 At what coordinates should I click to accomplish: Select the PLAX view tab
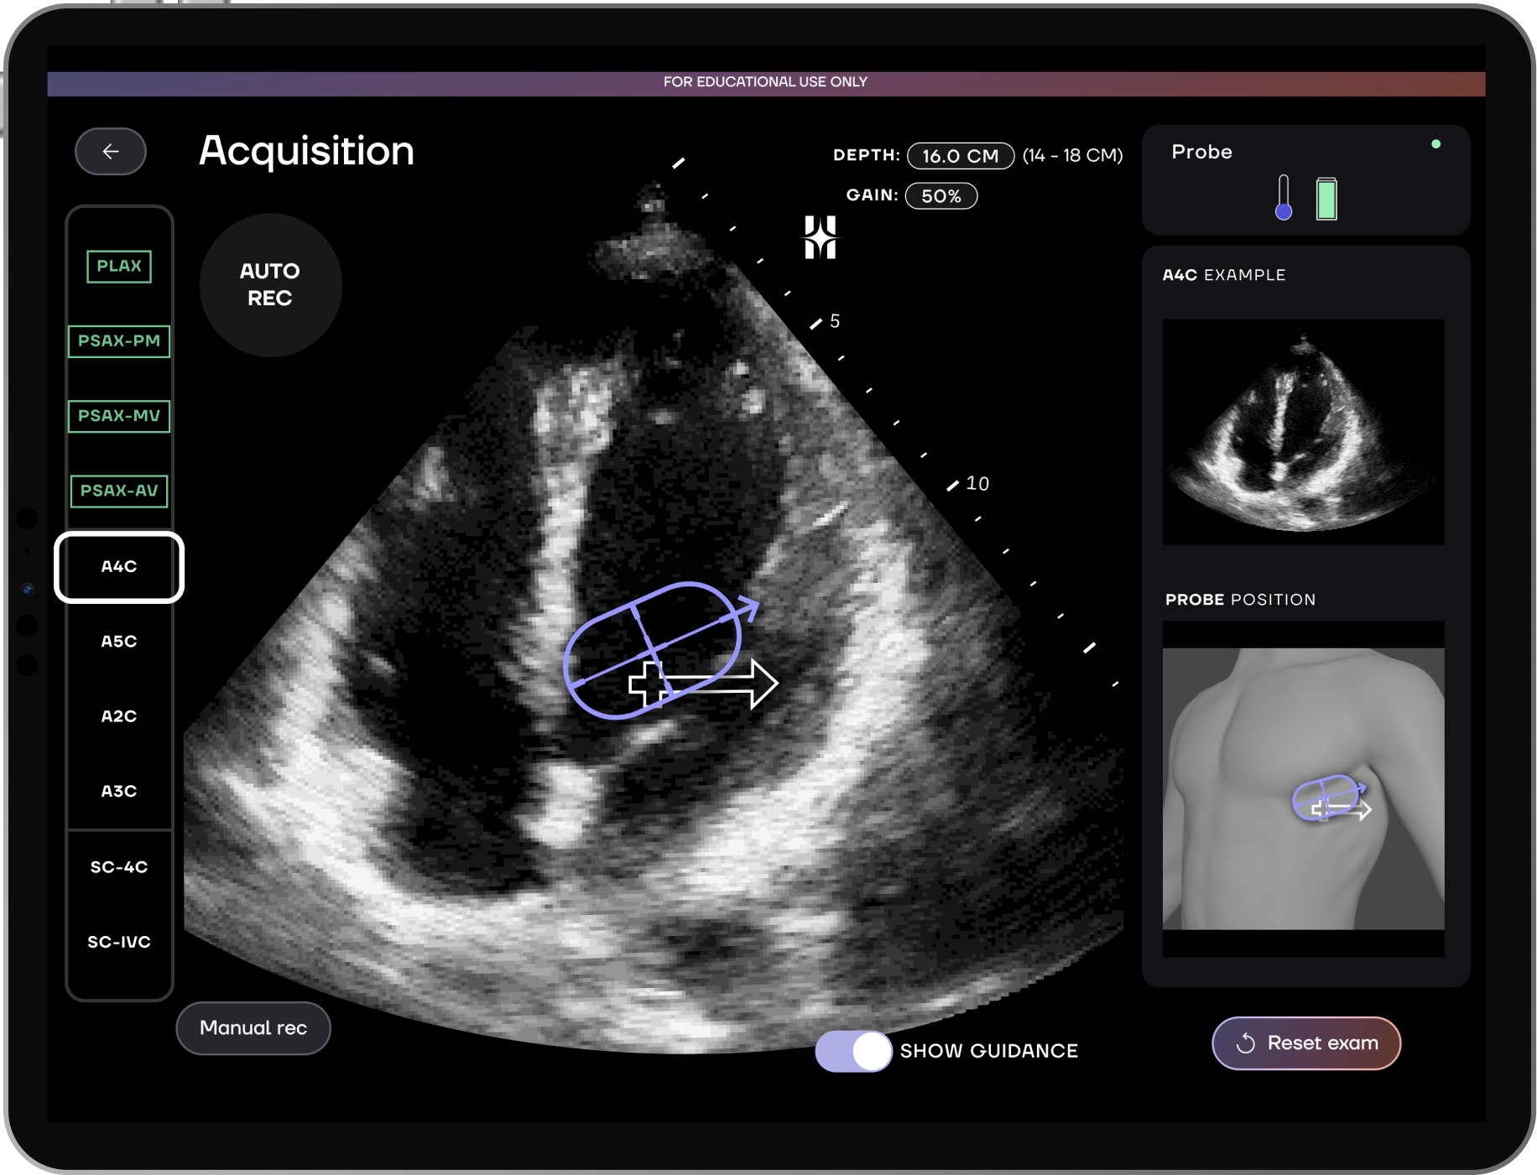tap(119, 267)
